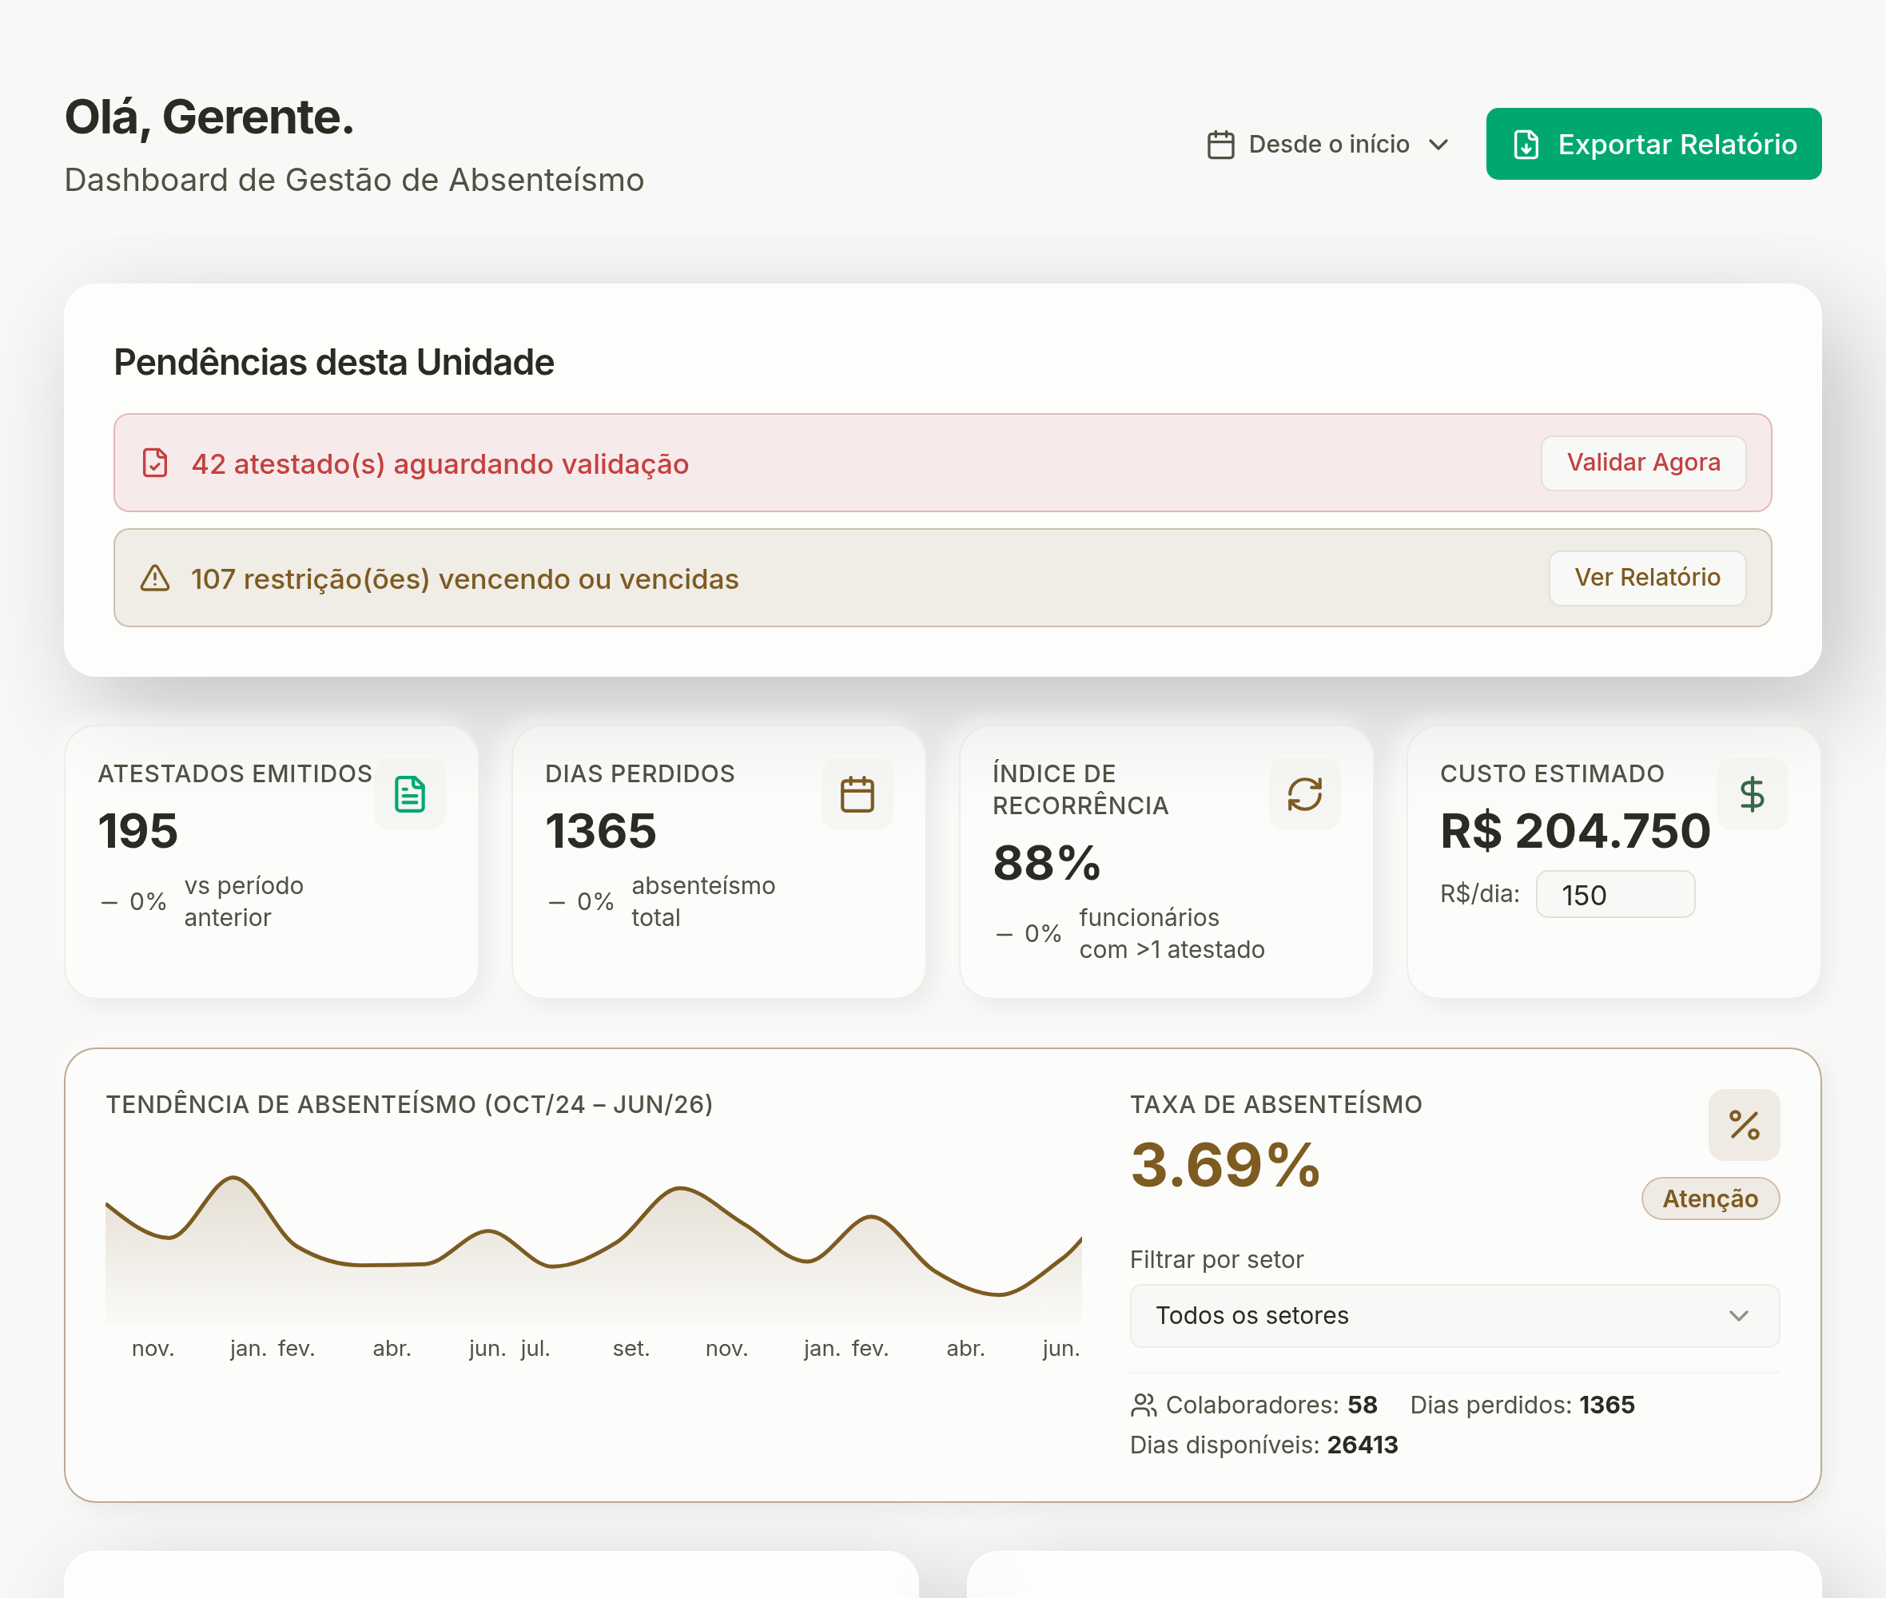Screen dimensions: 1886x1598
Task: Click the absenteísmo total text
Action: pyautogui.click(x=703, y=901)
